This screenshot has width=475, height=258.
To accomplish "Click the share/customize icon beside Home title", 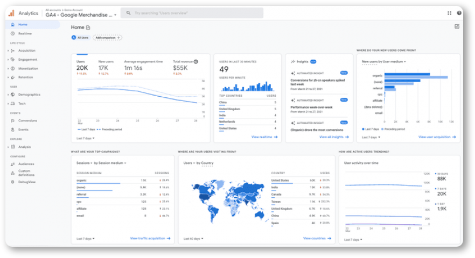I will pyautogui.click(x=88, y=27).
